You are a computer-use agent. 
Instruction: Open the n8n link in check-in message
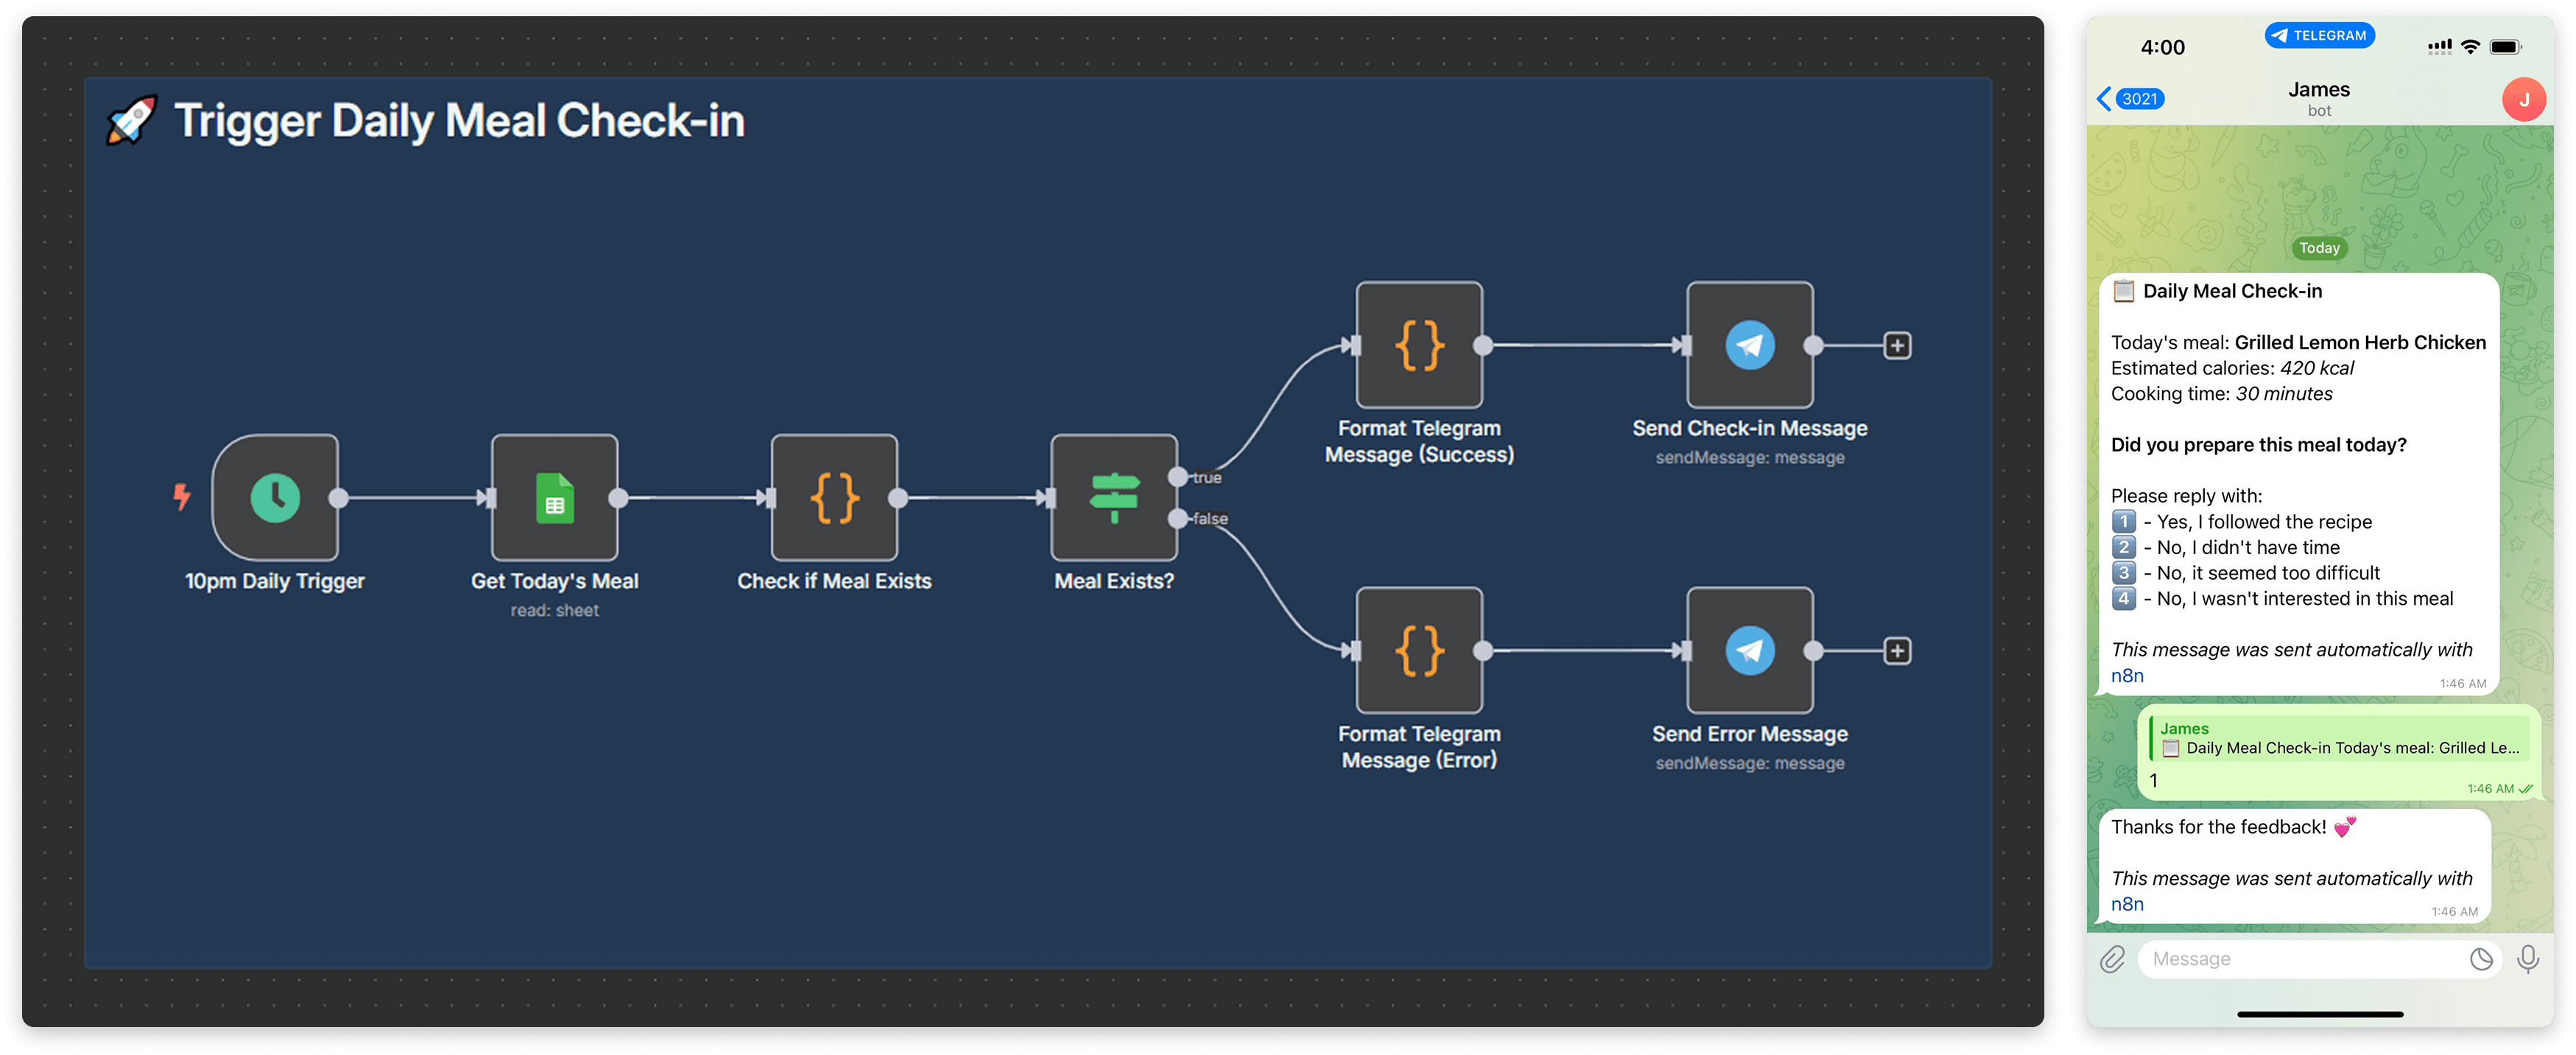coord(2127,676)
